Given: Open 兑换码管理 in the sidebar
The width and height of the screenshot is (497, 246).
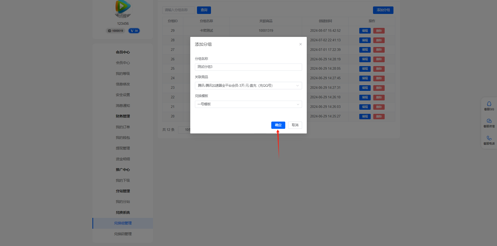Looking at the screenshot, I should [x=123, y=234].
